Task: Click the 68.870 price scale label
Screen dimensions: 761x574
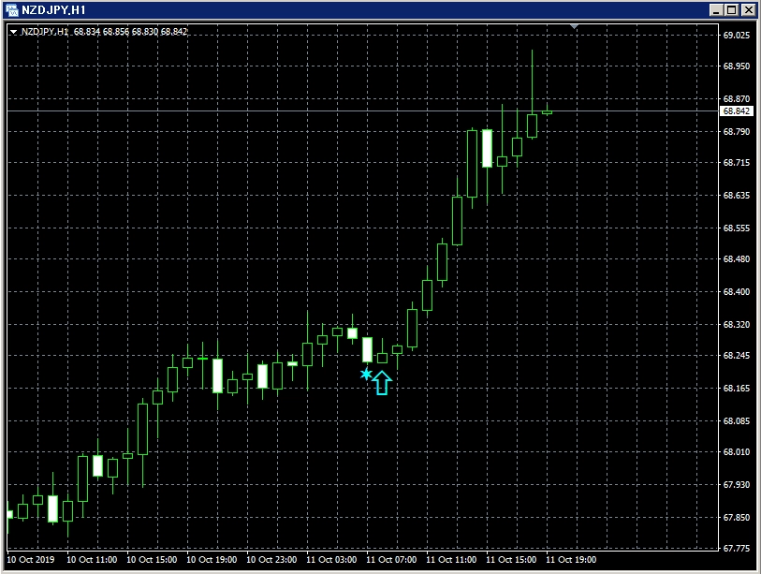Action: point(737,98)
